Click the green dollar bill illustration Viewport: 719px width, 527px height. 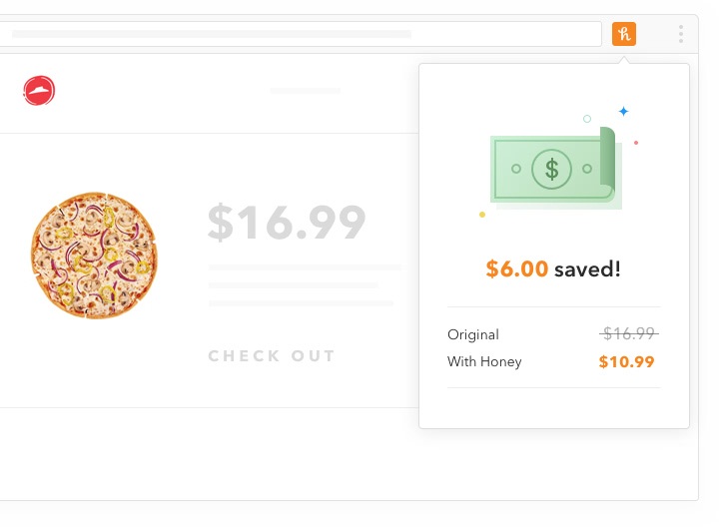(553, 169)
